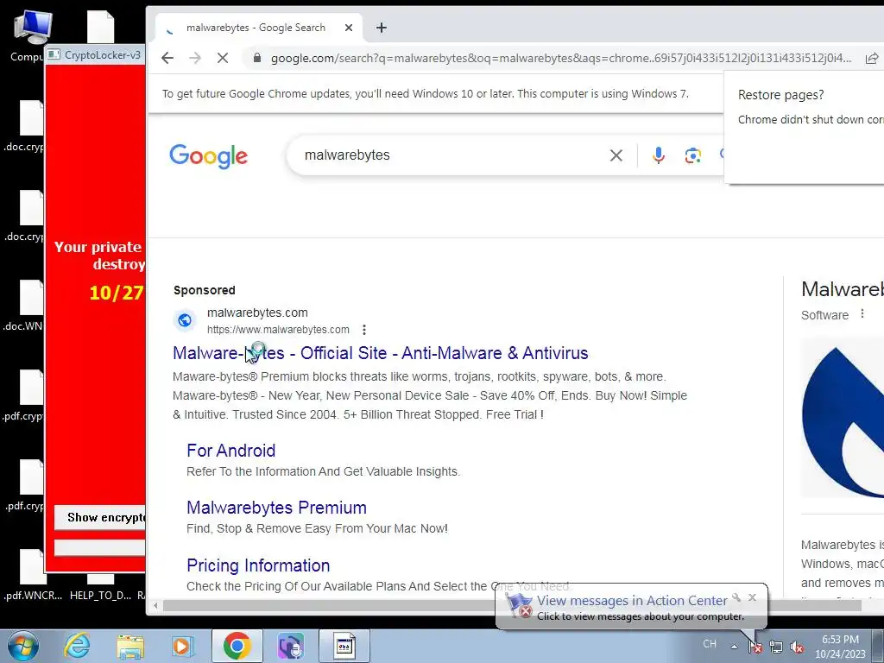The width and height of the screenshot is (884, 663).
Task: Click the muted volume tray icon
Action: coord(797,647)
